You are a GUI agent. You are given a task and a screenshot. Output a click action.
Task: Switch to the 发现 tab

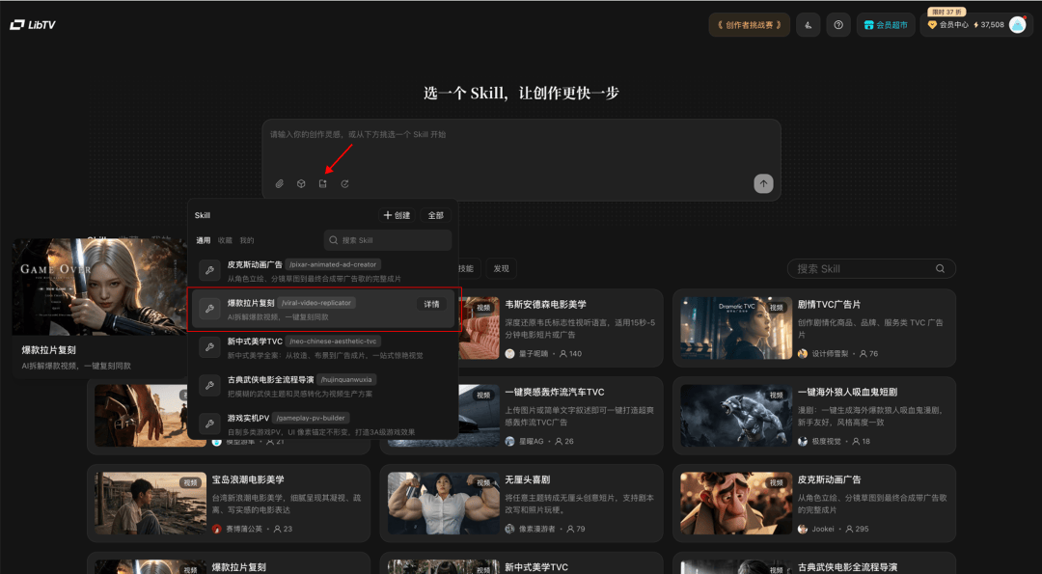point(501,268)
